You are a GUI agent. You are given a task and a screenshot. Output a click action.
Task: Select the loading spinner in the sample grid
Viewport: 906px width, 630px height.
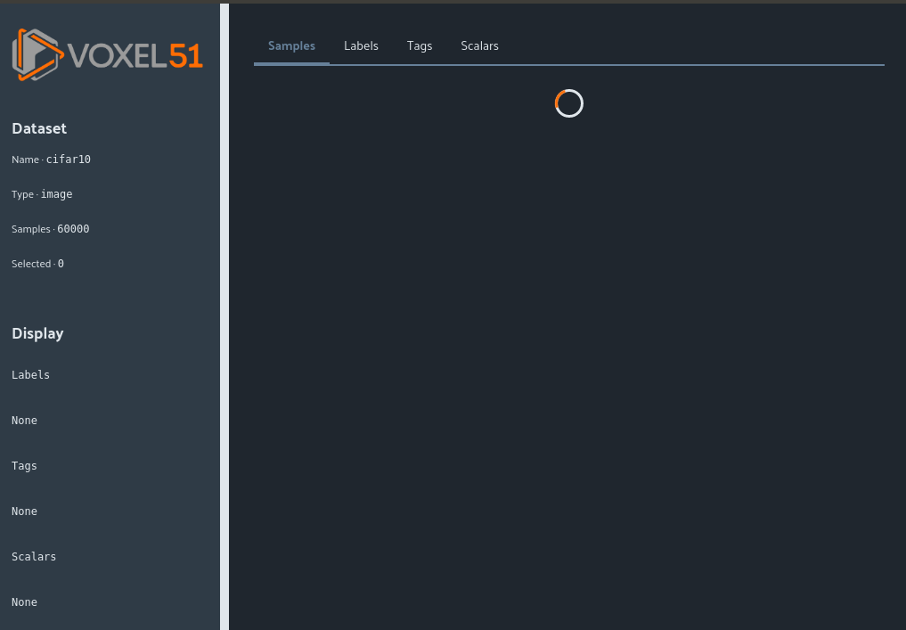pos(568,102)
